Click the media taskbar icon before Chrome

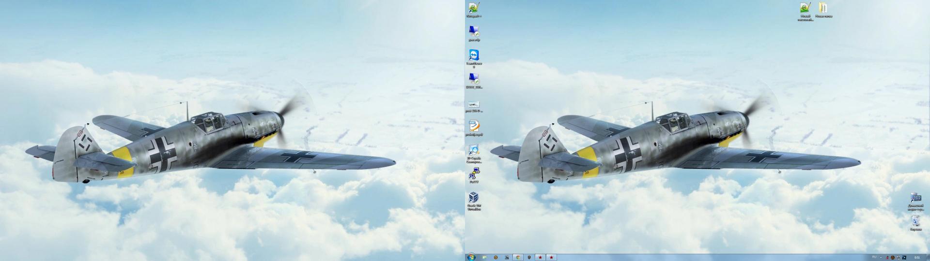tap(507, 257)
